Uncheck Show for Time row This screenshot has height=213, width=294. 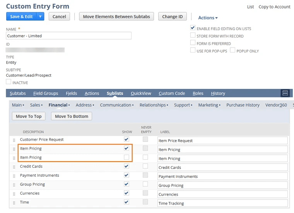[126, 202]
